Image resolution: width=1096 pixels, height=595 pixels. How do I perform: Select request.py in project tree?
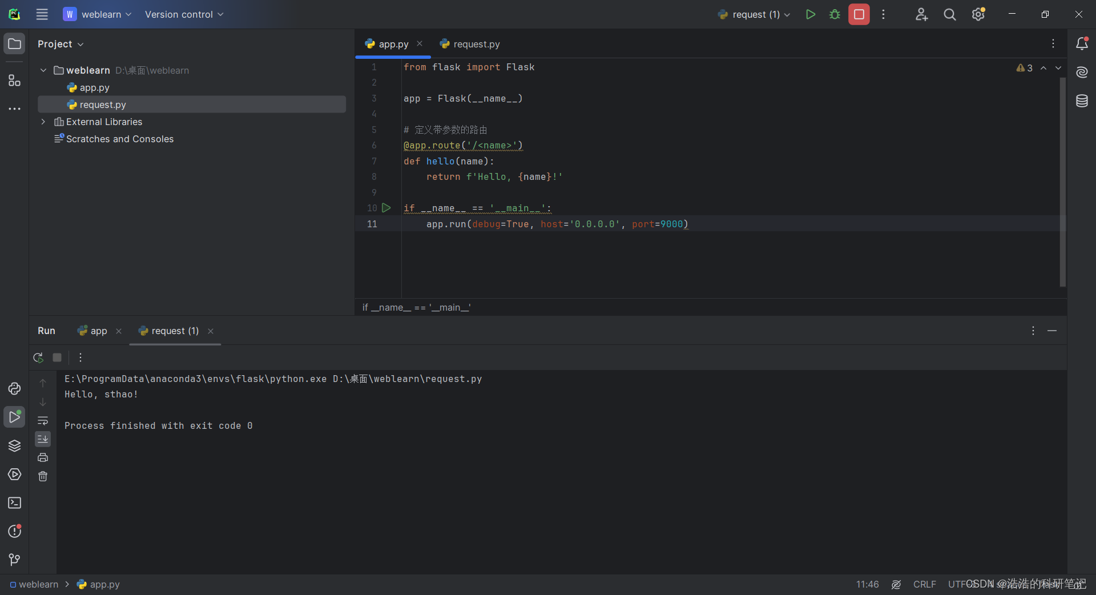pos(192,104)
